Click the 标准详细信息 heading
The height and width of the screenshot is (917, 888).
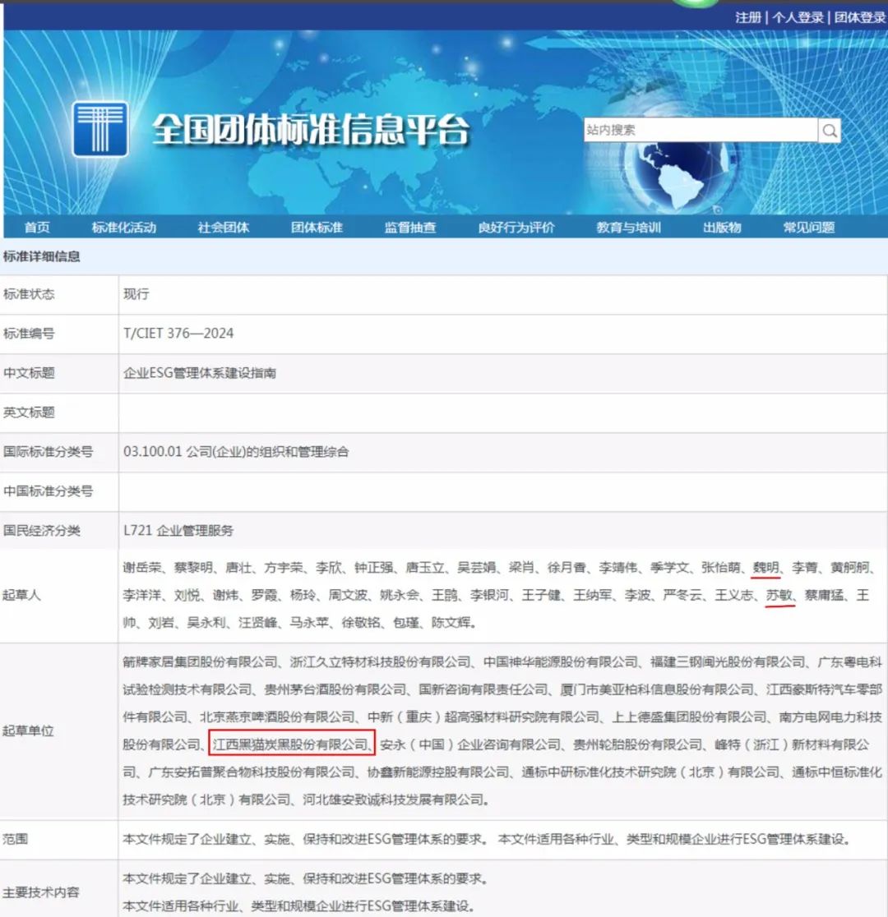click(42, 256)
